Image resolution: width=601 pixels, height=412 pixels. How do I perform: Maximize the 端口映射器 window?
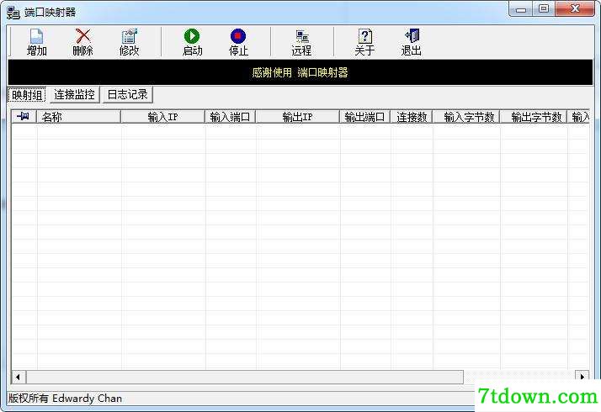544,9
